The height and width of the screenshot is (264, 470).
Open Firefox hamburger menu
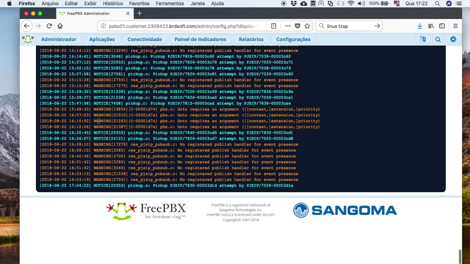455,26
